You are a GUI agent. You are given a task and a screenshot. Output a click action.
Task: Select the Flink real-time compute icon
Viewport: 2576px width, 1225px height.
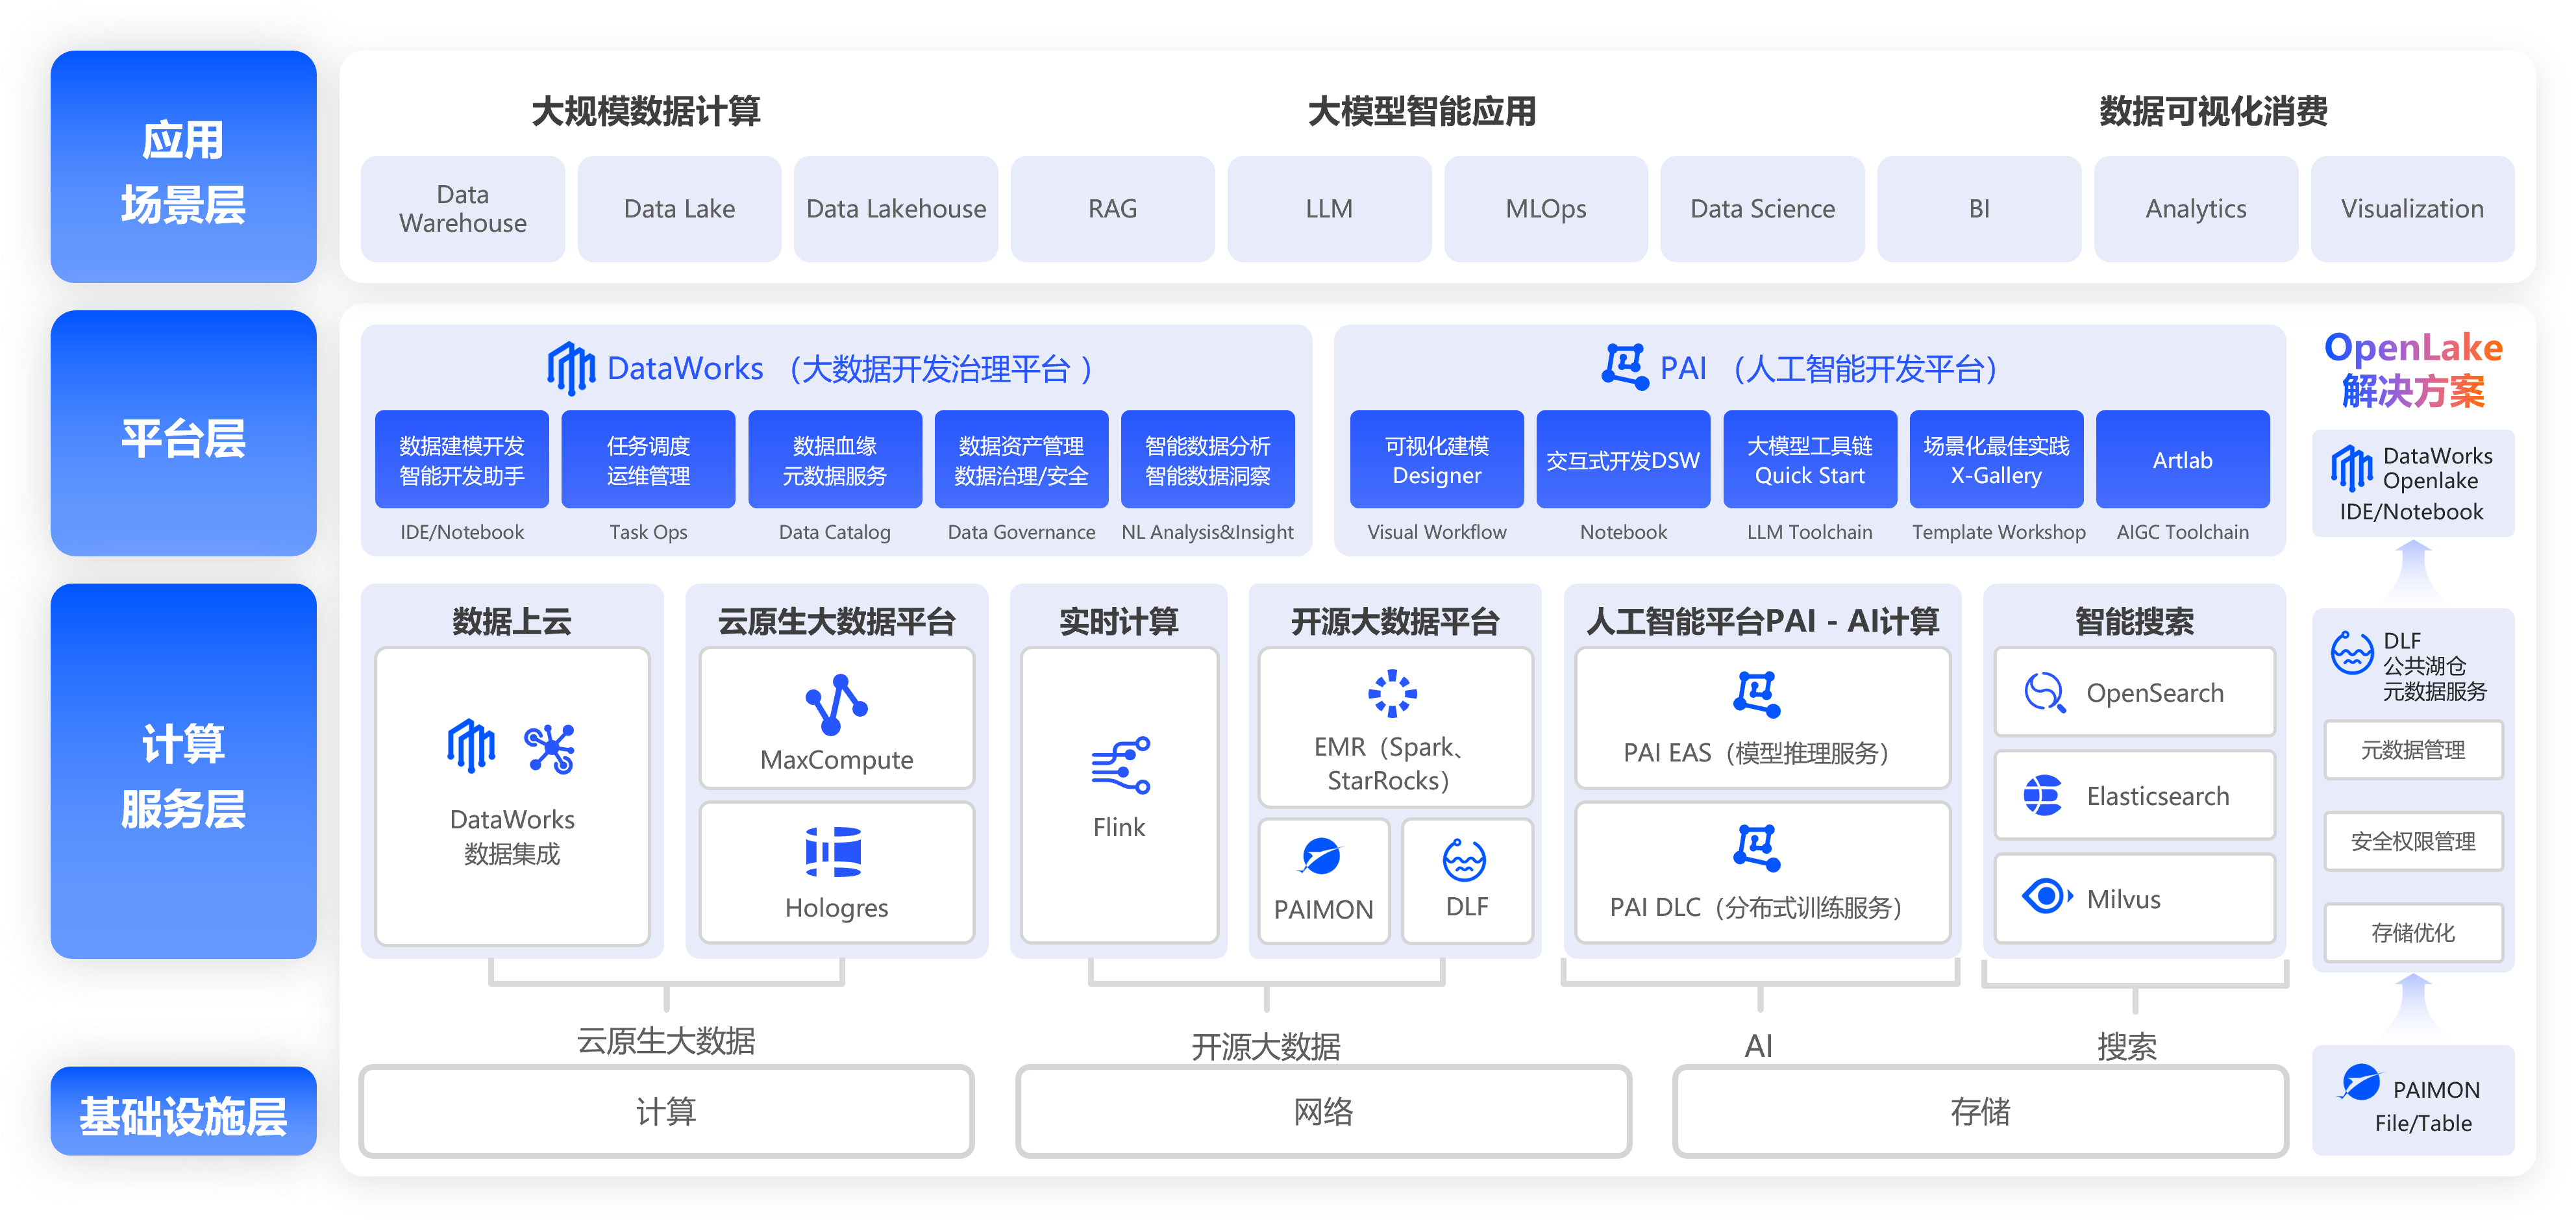[x=1120, y=765]
